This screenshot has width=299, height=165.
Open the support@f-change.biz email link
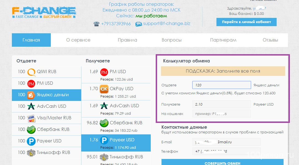tap(167, 23)
